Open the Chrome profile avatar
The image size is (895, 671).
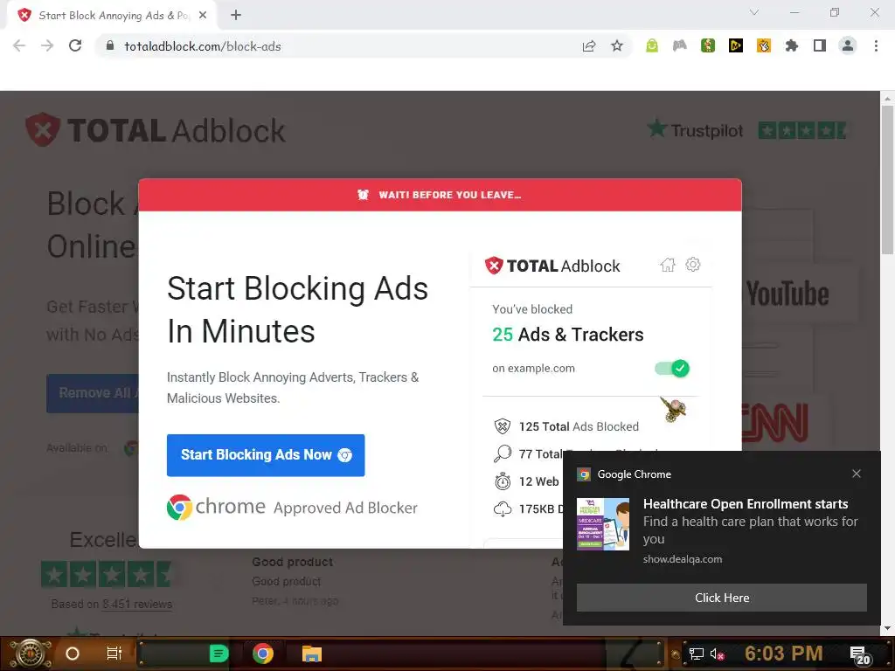tap(848, 46)
